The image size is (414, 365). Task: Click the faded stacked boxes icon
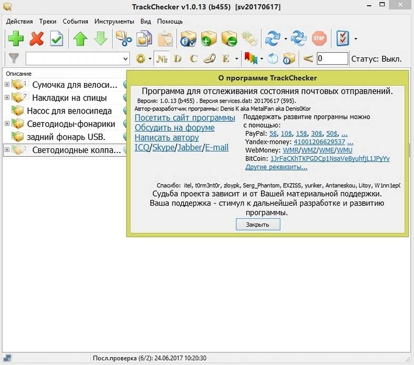pyautogui.click(x=249, y=39)
